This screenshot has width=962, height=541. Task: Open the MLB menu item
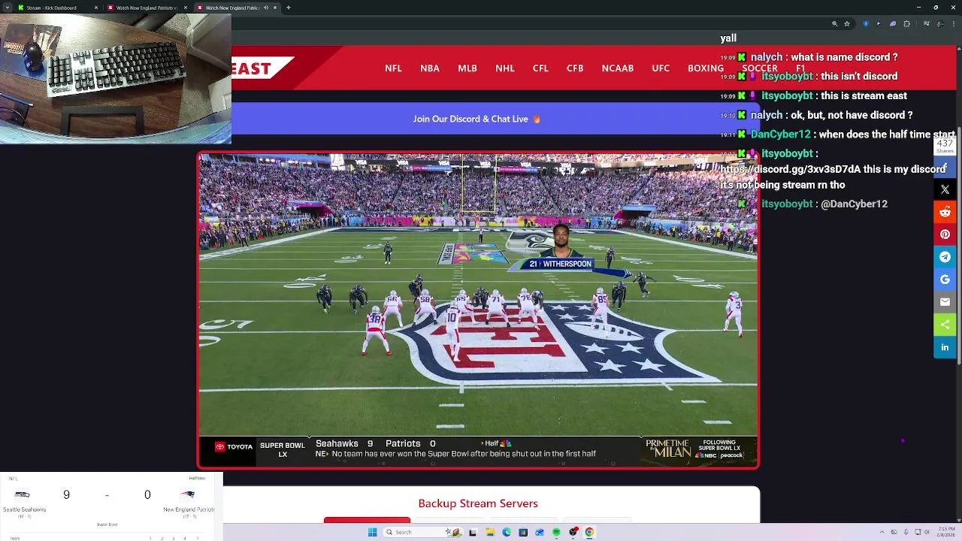(467, 68)
